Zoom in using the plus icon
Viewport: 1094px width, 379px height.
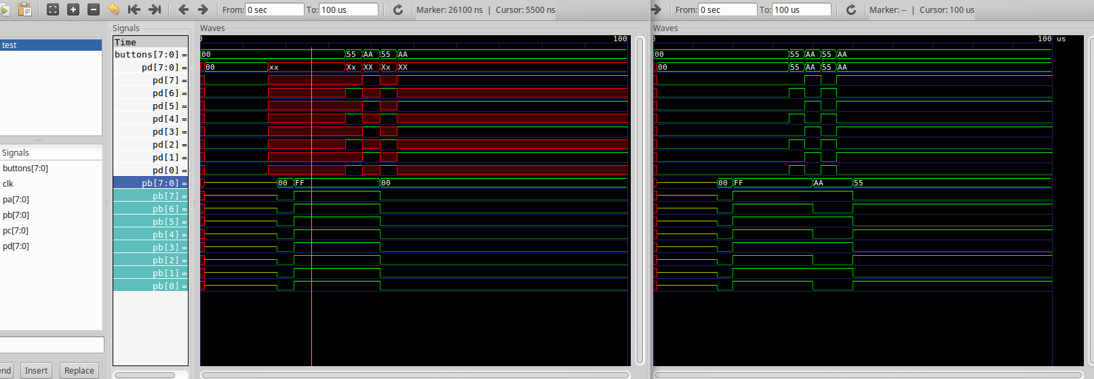(x=73, y=9)
